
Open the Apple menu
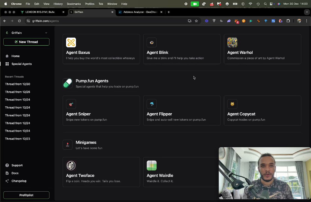point(5,4)
